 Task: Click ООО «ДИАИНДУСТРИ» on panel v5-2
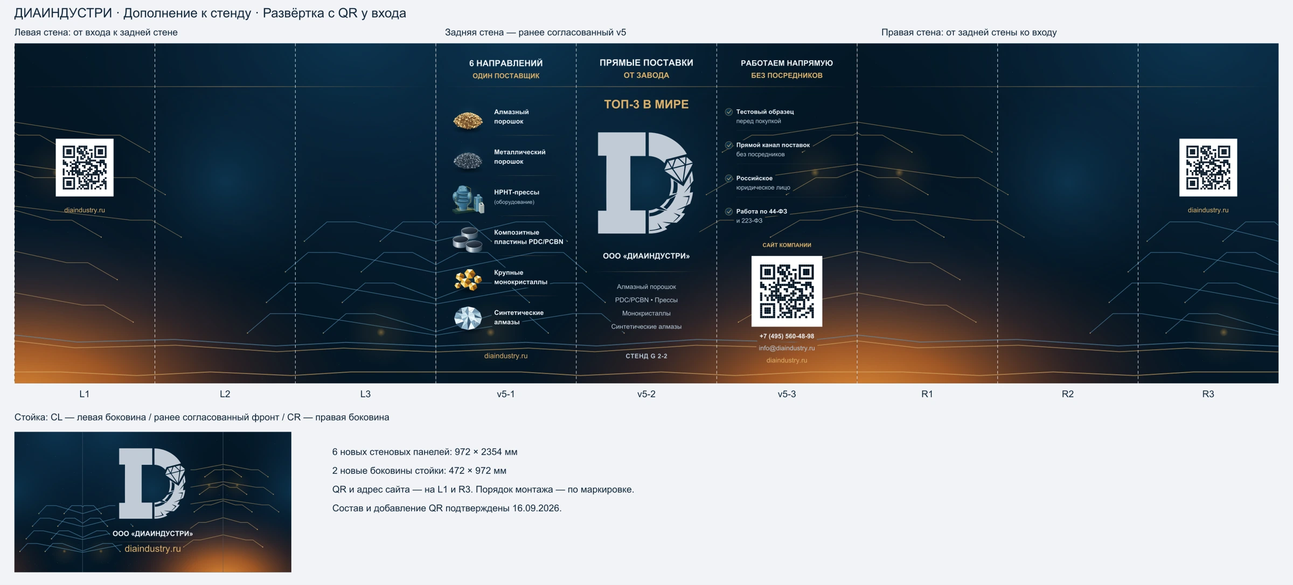pyautogui.click(x=646, y=256)
